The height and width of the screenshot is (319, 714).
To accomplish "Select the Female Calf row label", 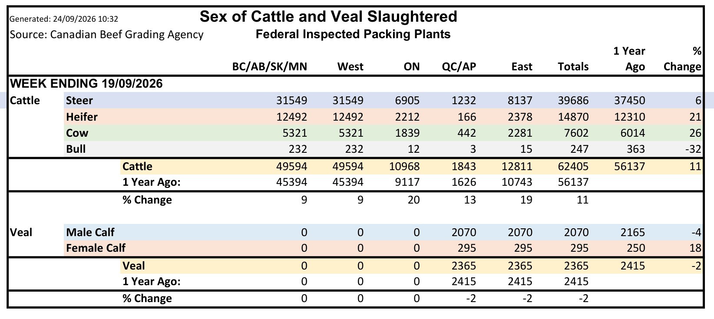I will coord(96,248).
